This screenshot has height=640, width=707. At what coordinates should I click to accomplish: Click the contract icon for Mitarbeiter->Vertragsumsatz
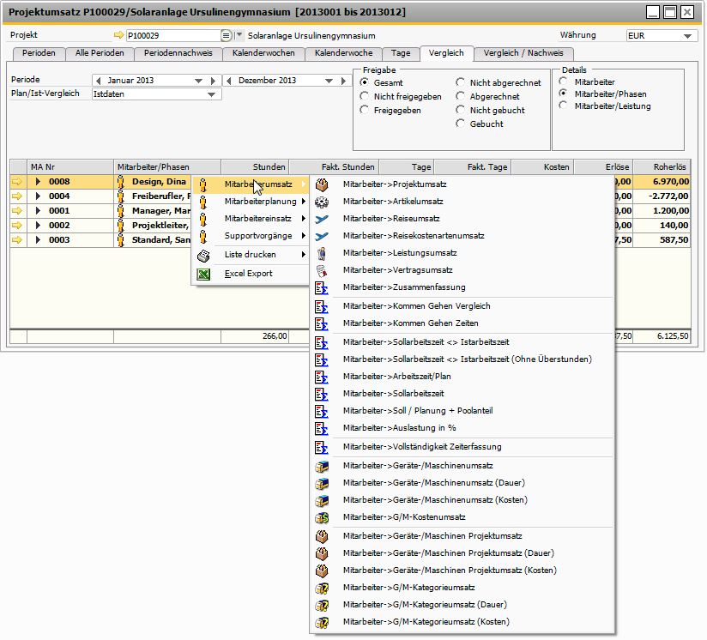point(322,270)
